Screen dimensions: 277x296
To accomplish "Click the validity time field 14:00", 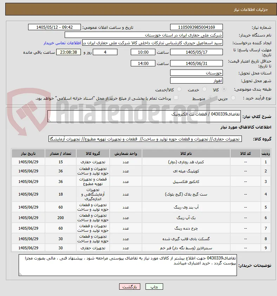I will (x=143, y=64).
